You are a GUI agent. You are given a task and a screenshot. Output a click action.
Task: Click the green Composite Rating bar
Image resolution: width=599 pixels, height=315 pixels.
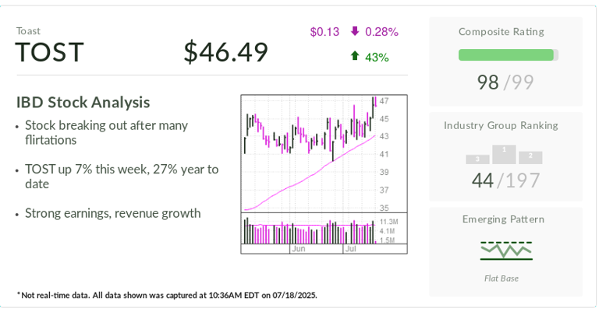point(506,55)
